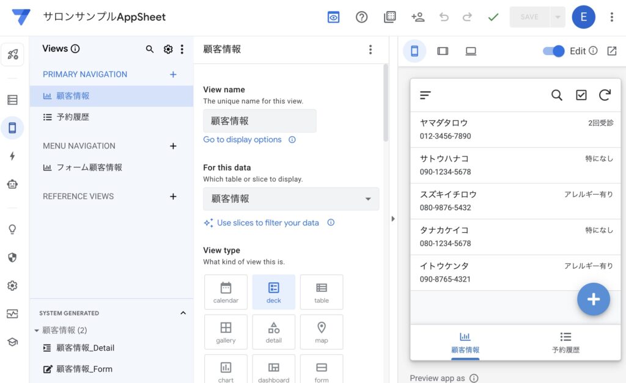The image size is (626, 383).
Task: Click the search icon in Views panel
Action: coord(150,49)
